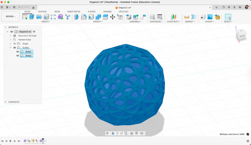The height and width of the screenshot is (145, 251).
Task: Click the Insert Mesh icon
Action: tap(217, 17)
